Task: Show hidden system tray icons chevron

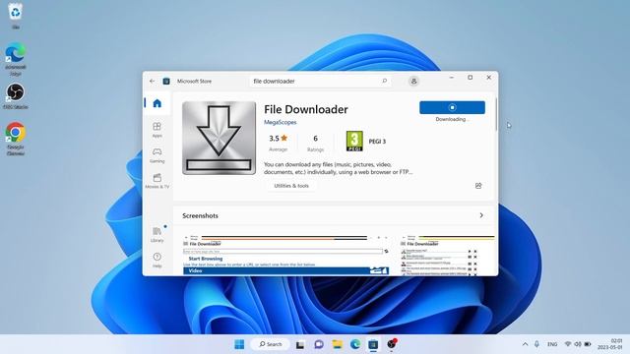Action: pyautogui.click(x=525, y=344)
